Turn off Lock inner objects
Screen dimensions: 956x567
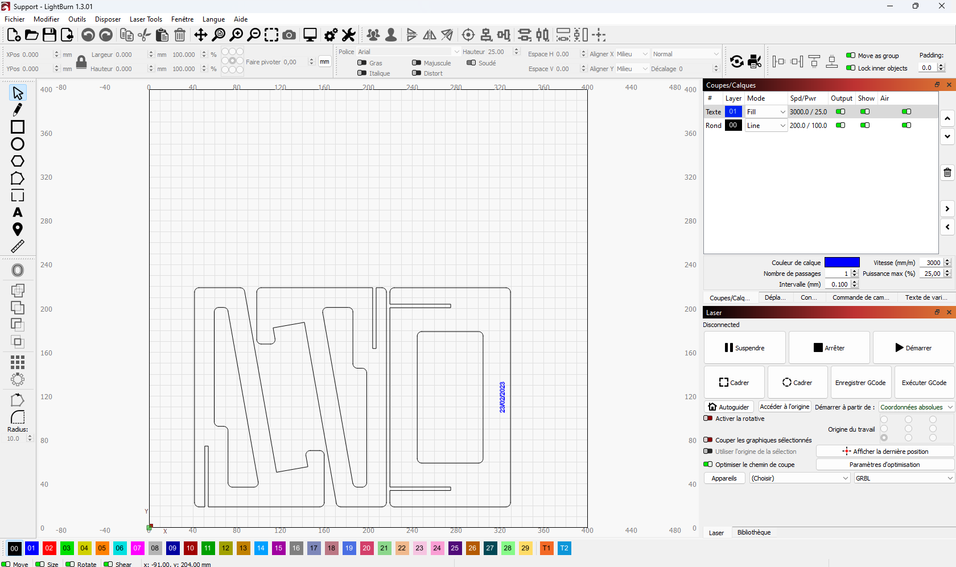[852, 68]
